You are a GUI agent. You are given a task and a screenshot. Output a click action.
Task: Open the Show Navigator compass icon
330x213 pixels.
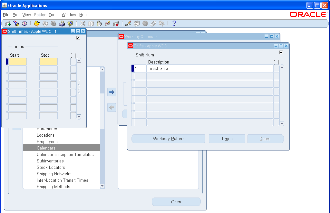[24, 23]
